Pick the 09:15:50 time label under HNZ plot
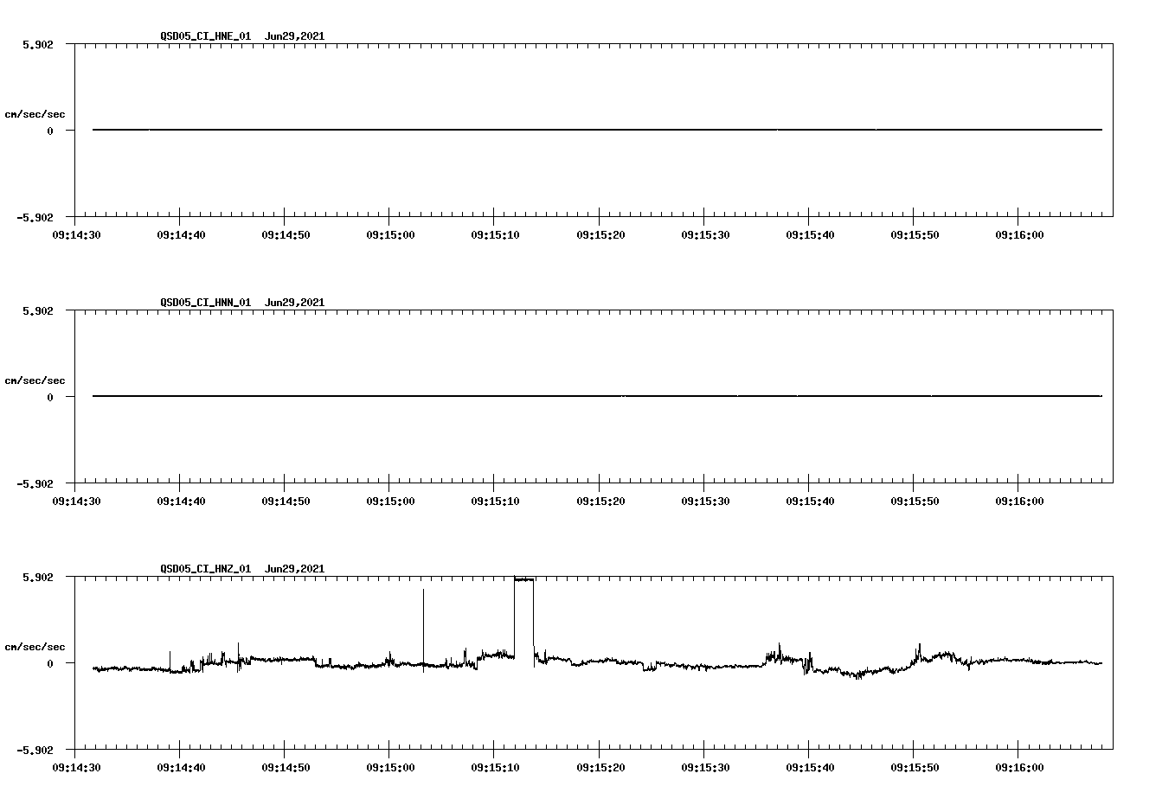 coord(914,768)
